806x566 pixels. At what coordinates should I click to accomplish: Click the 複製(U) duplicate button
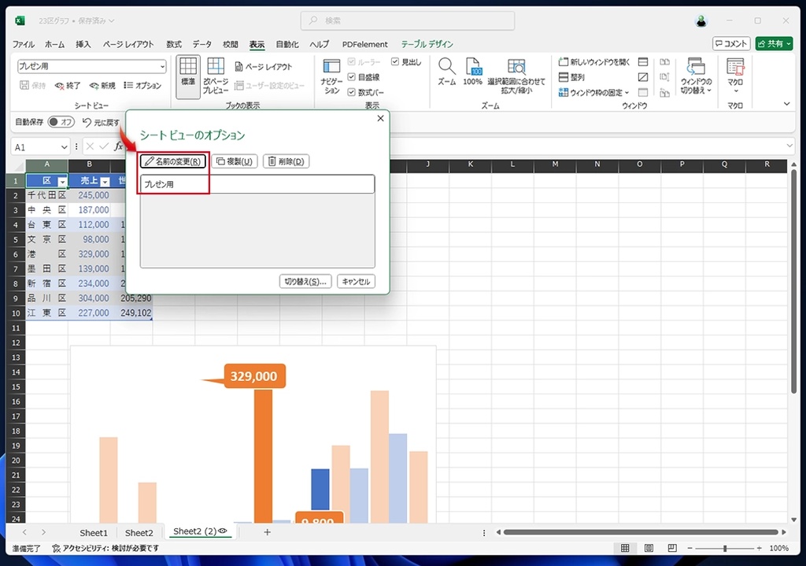235,161
